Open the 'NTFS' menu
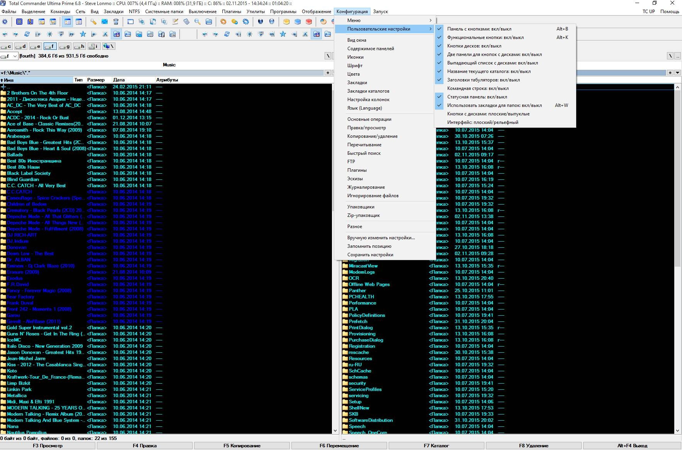The height and width of the screenshot is (450, 682). pyautogui.click(x=134, y=12)
